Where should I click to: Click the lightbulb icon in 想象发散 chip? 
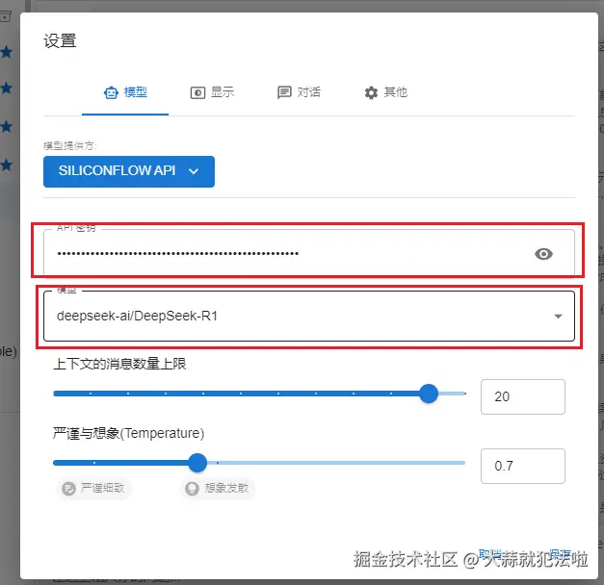tap(192, 489)
